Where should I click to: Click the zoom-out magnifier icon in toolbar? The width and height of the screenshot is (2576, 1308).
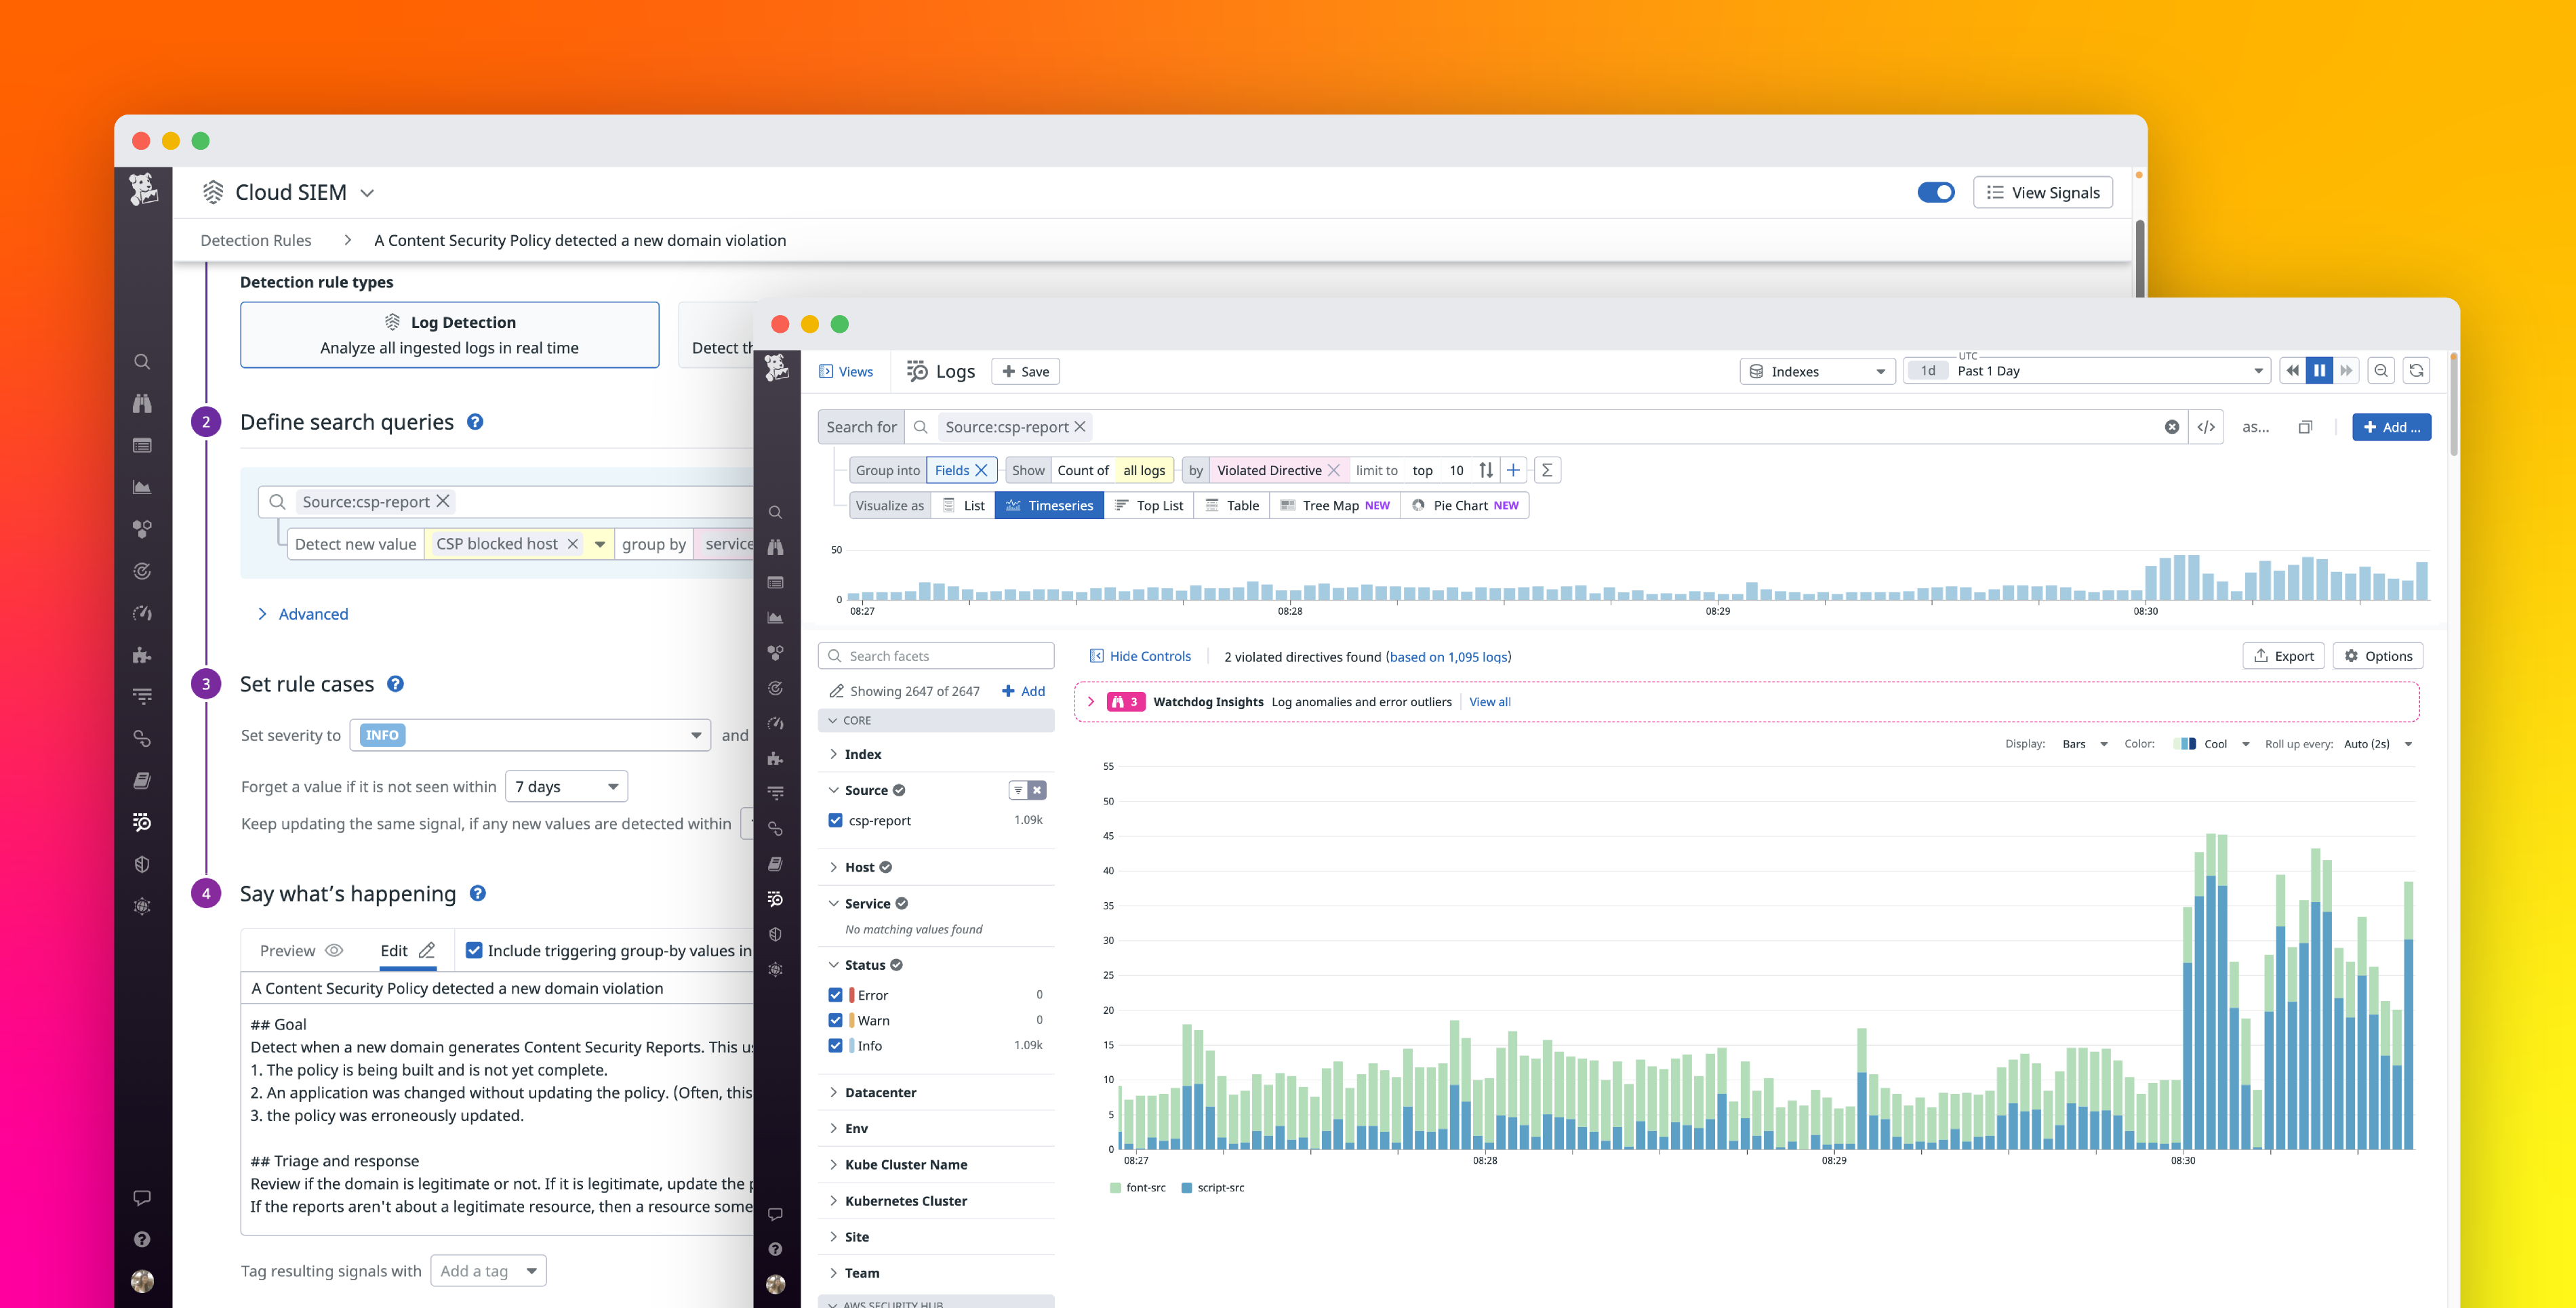[2381, 370]
